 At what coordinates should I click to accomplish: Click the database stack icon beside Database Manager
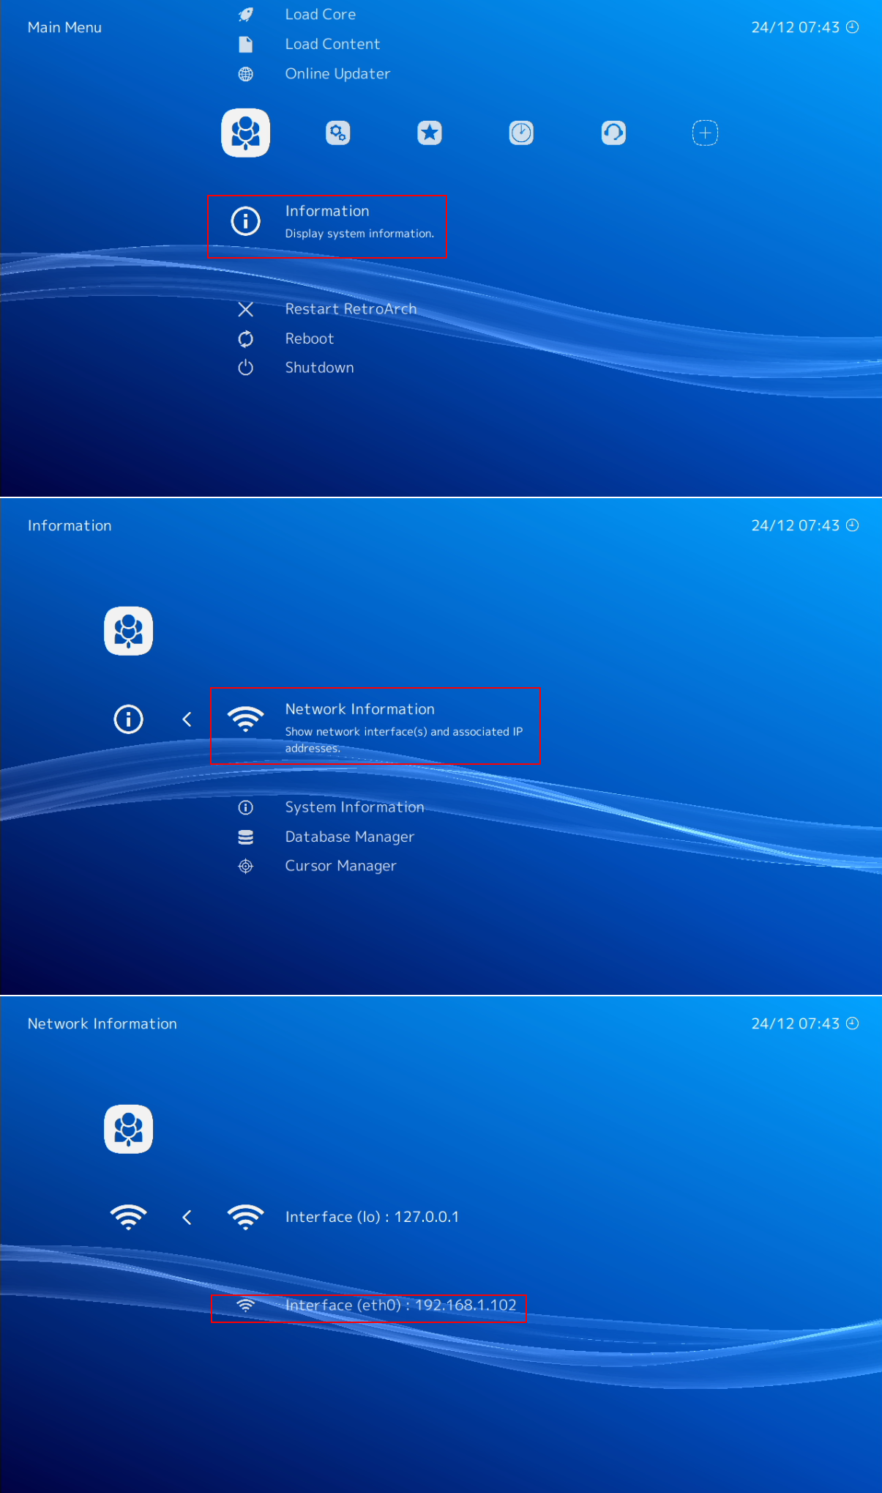(x=246, y=837)
